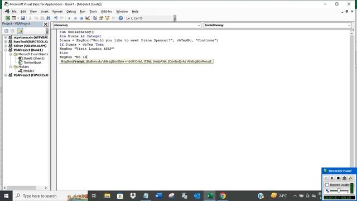Open the Debug menu
This screenshot has width=357, height=201.
coord(71,11)
